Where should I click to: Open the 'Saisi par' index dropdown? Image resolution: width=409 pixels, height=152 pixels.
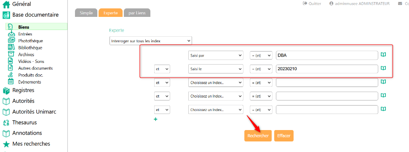(216, 55)
